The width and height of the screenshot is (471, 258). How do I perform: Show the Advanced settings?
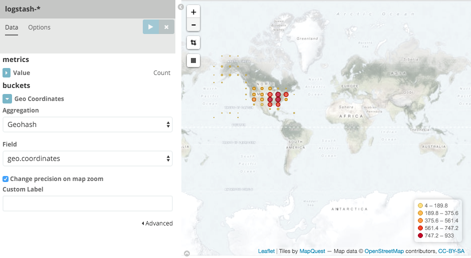[x=157, y=223]
